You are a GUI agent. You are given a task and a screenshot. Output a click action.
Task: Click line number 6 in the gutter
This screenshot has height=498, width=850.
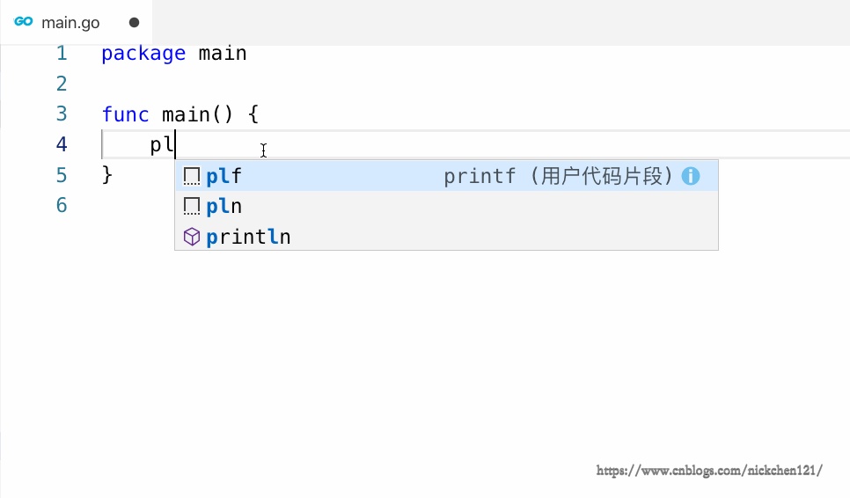[x=62, y=205]
